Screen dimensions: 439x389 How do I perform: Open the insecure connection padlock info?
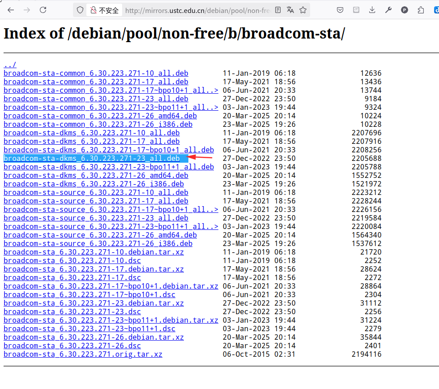tap(94, 10)
